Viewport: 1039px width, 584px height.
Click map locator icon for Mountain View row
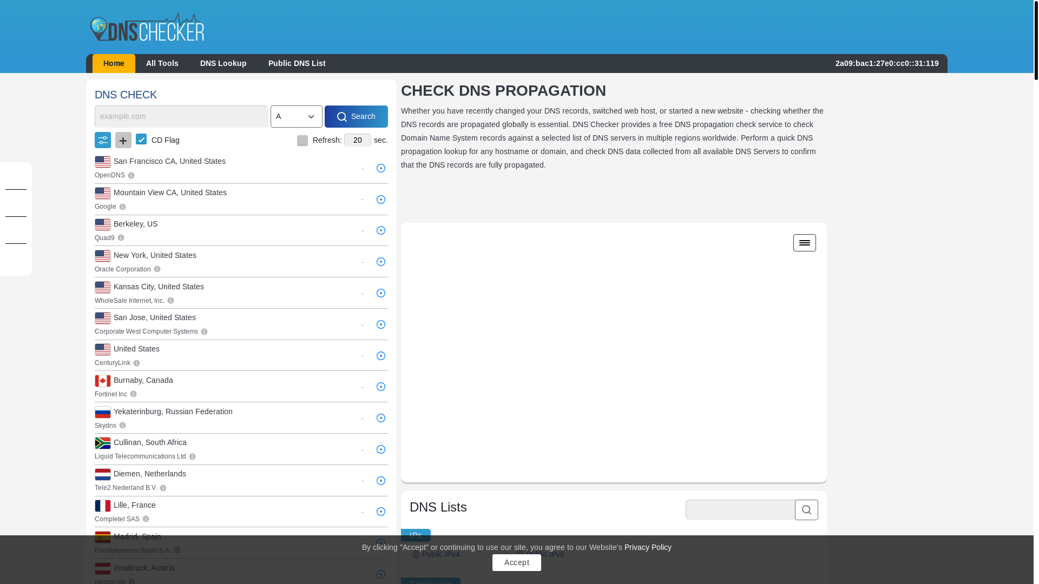pyautogui.click(x=381, y=200)
